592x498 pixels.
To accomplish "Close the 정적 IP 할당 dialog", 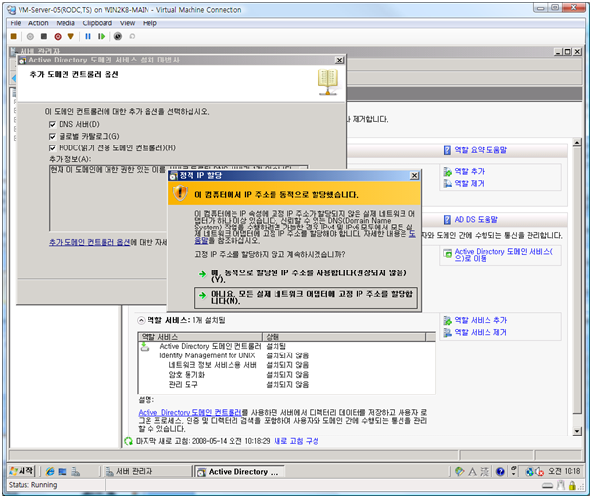I will (x=414, y=176).
